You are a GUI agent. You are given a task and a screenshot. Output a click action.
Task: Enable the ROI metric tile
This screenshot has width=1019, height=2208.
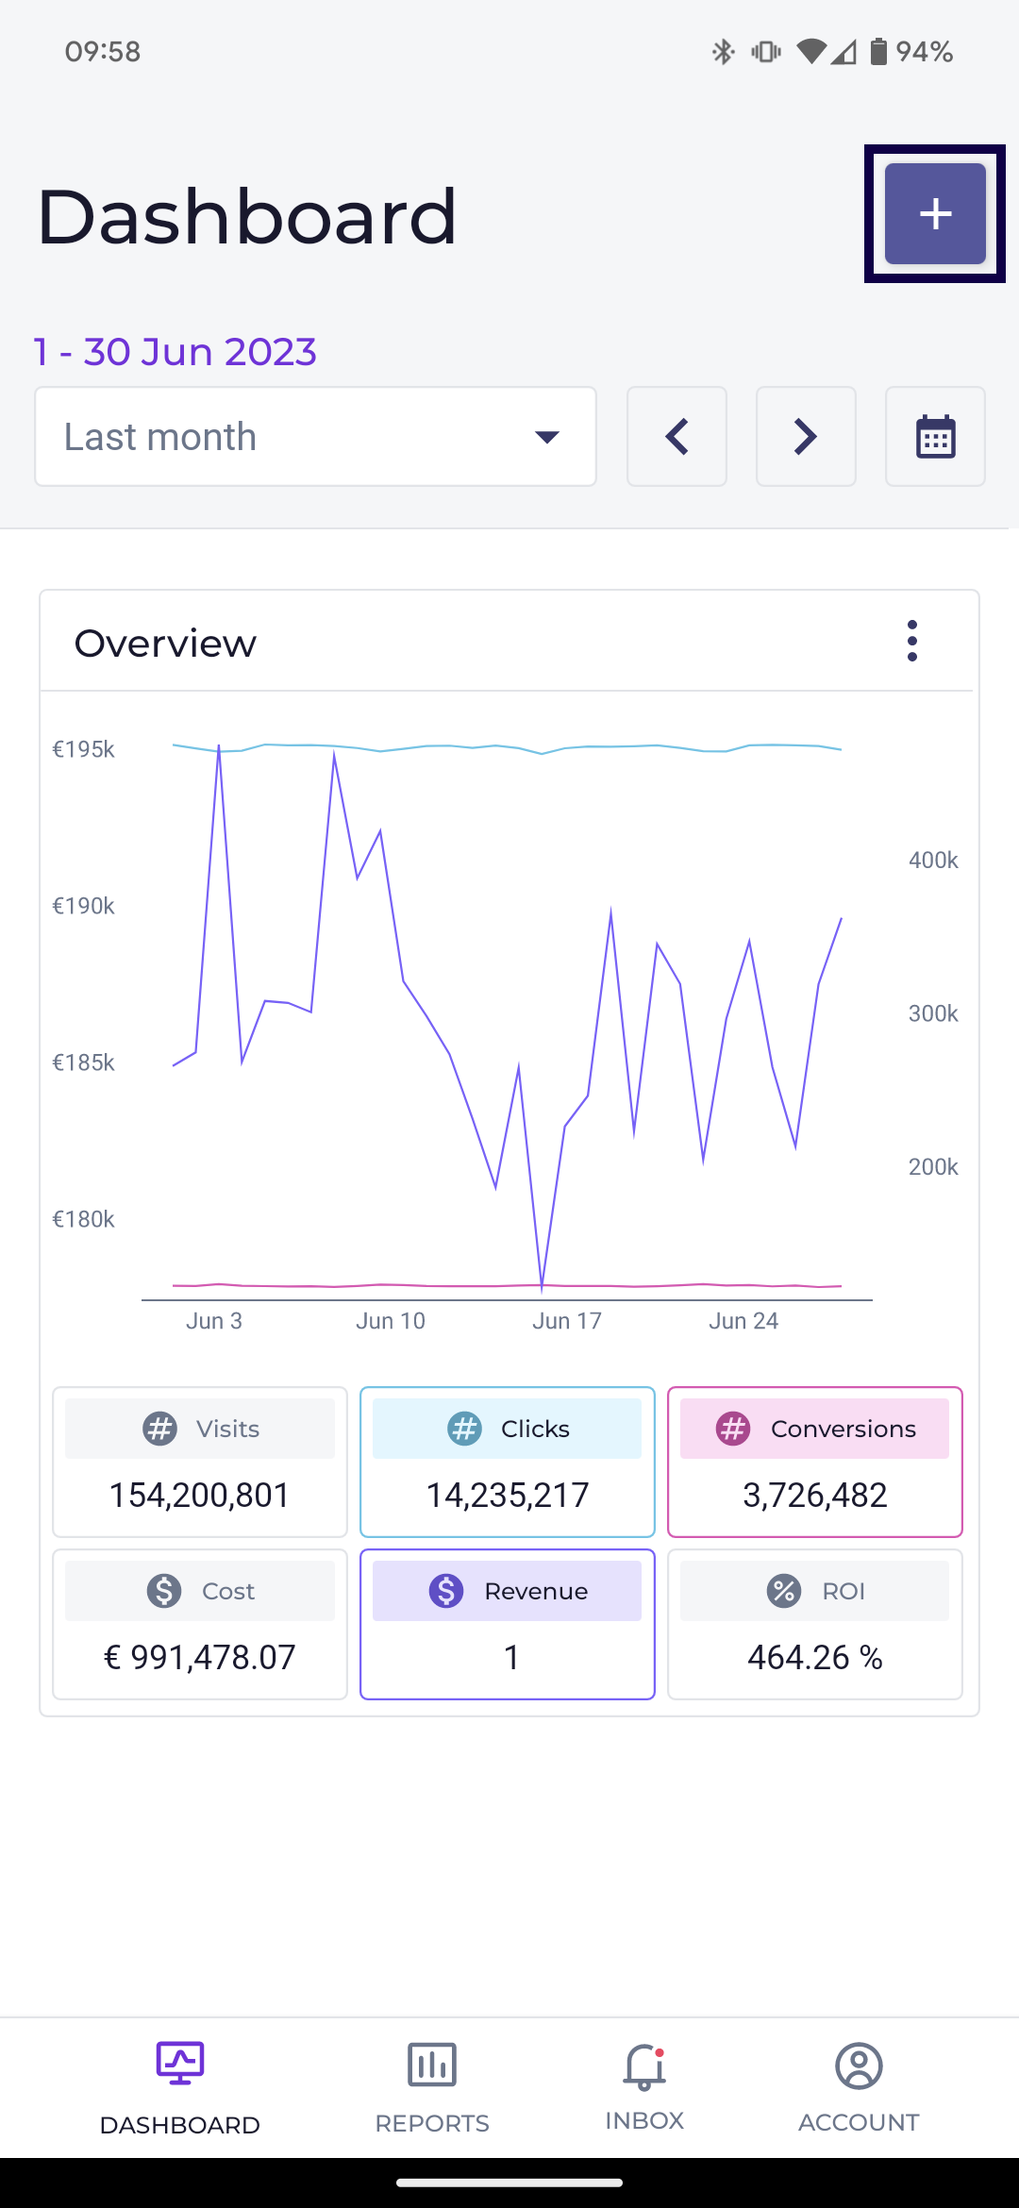click(x=815, y=1624)
